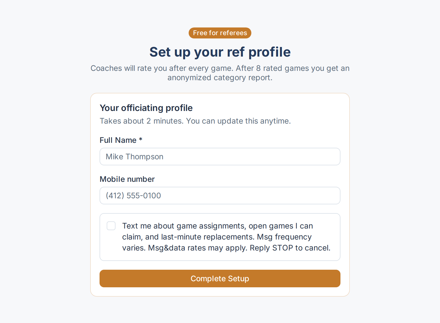This screenshot has height=323, width=440.
Task: Focus the Full Name input field
Action: point(220,157)
